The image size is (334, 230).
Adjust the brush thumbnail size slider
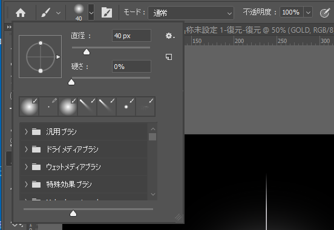click(x=73, y=214)
